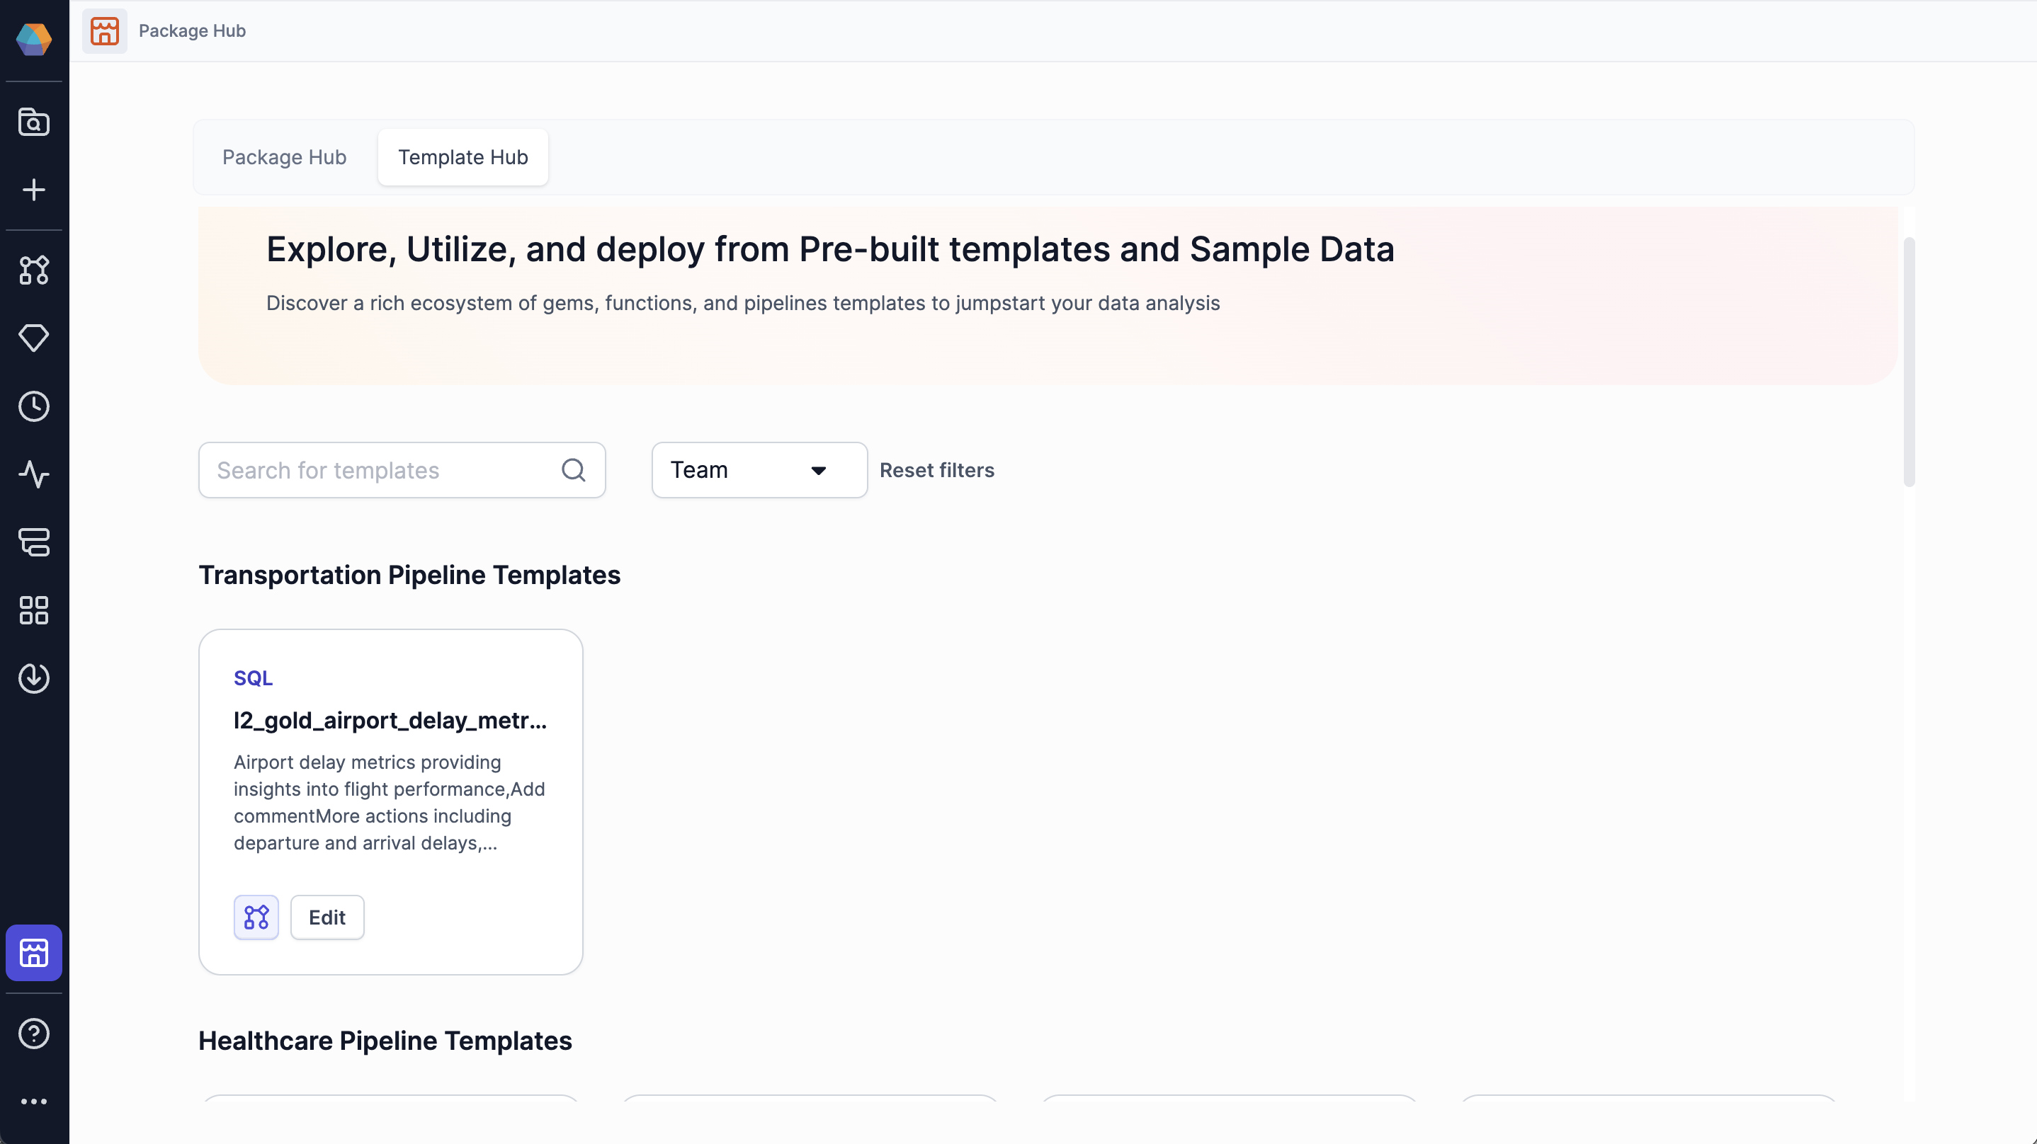The width and height of the screenshot is (2037, 1144).
Task: Click Reset filters
Action: 937,470
